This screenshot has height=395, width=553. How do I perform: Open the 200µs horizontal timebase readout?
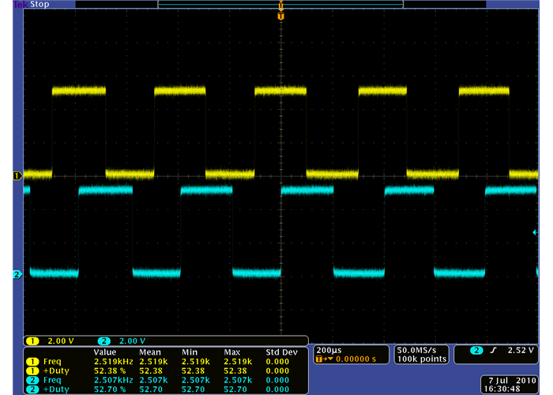(328, 349)
